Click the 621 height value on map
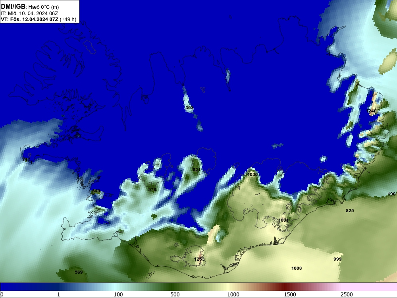This screenshot has width=397, height=298. point(197,170)
